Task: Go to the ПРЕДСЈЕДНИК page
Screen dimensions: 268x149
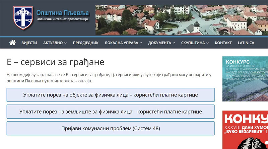Action: pyautogui.click(x=85, y=43)
